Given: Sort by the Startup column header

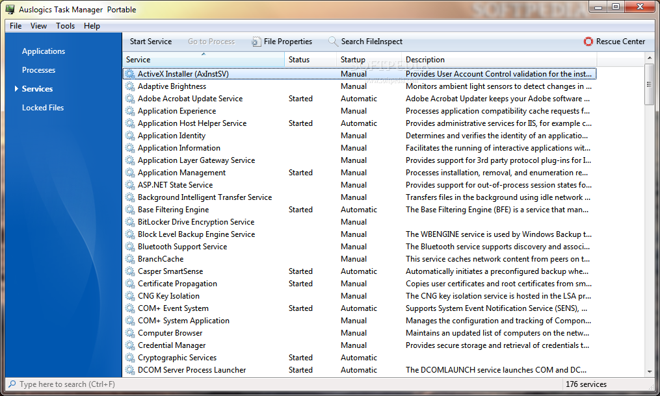Looking at the screenshot, I should click(369, 60).
